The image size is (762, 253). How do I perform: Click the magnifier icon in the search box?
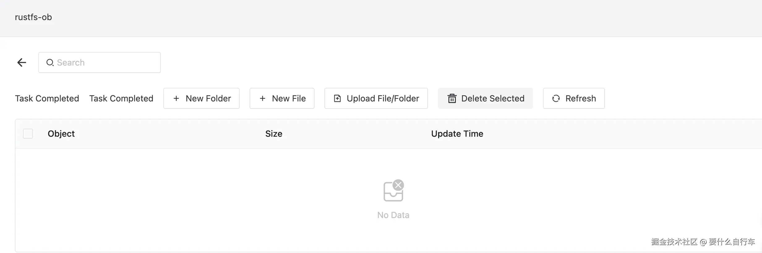click(50, 62)
